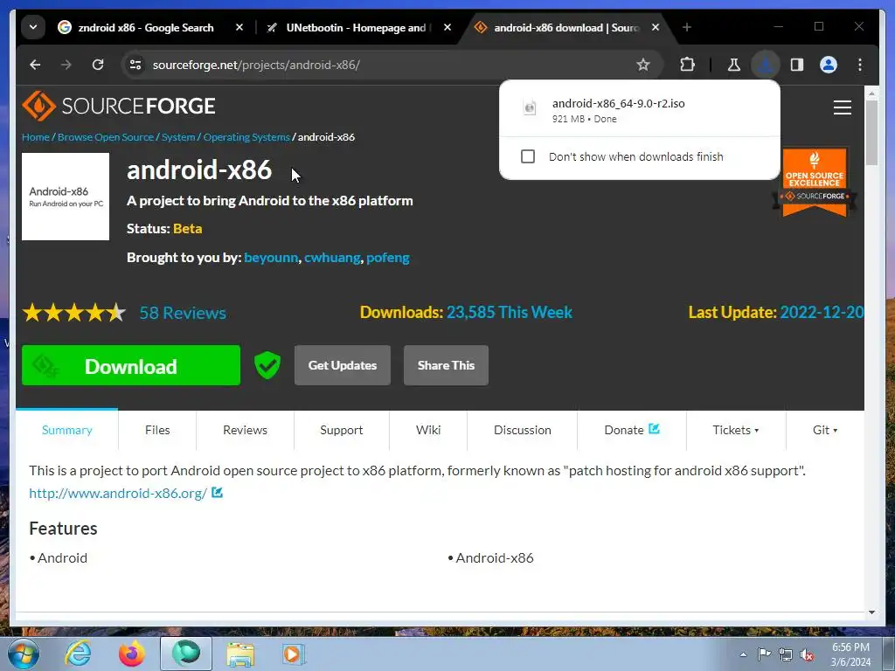
Task: Open the Files tab
Action: [157, 430]
